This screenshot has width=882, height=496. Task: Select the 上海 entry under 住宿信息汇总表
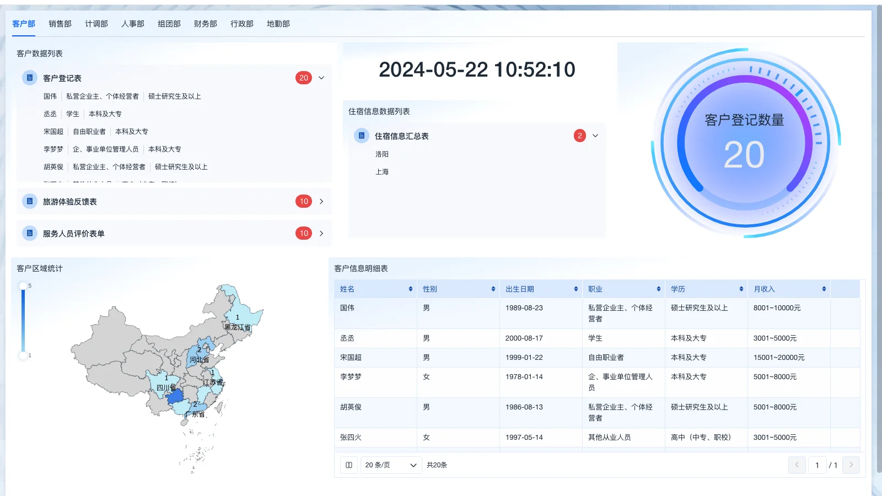click(383, 172)
